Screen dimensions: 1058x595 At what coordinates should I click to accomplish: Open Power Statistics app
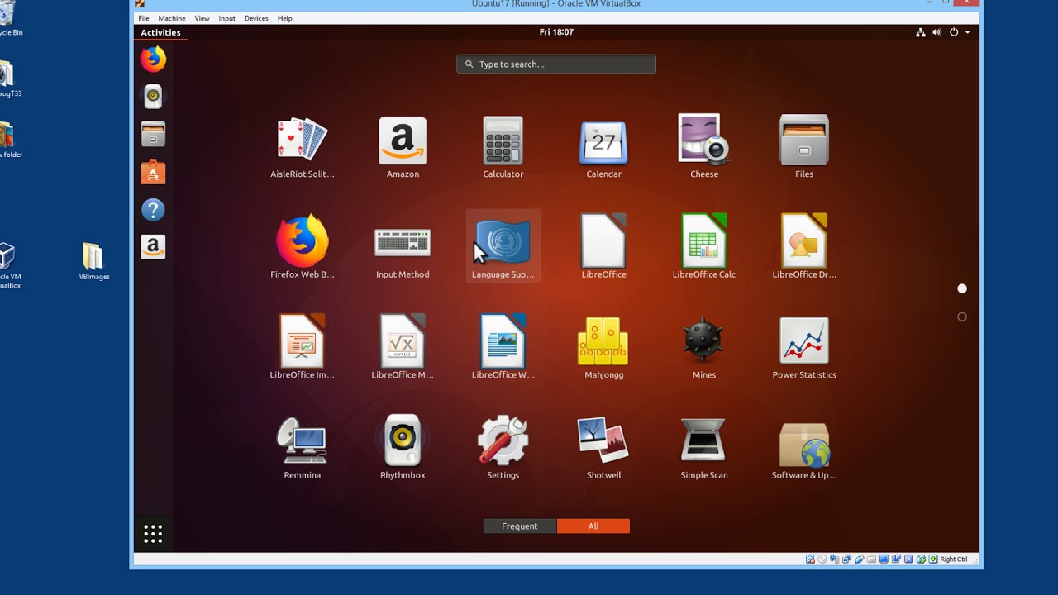pyautogui.click(x=804, y=347)
